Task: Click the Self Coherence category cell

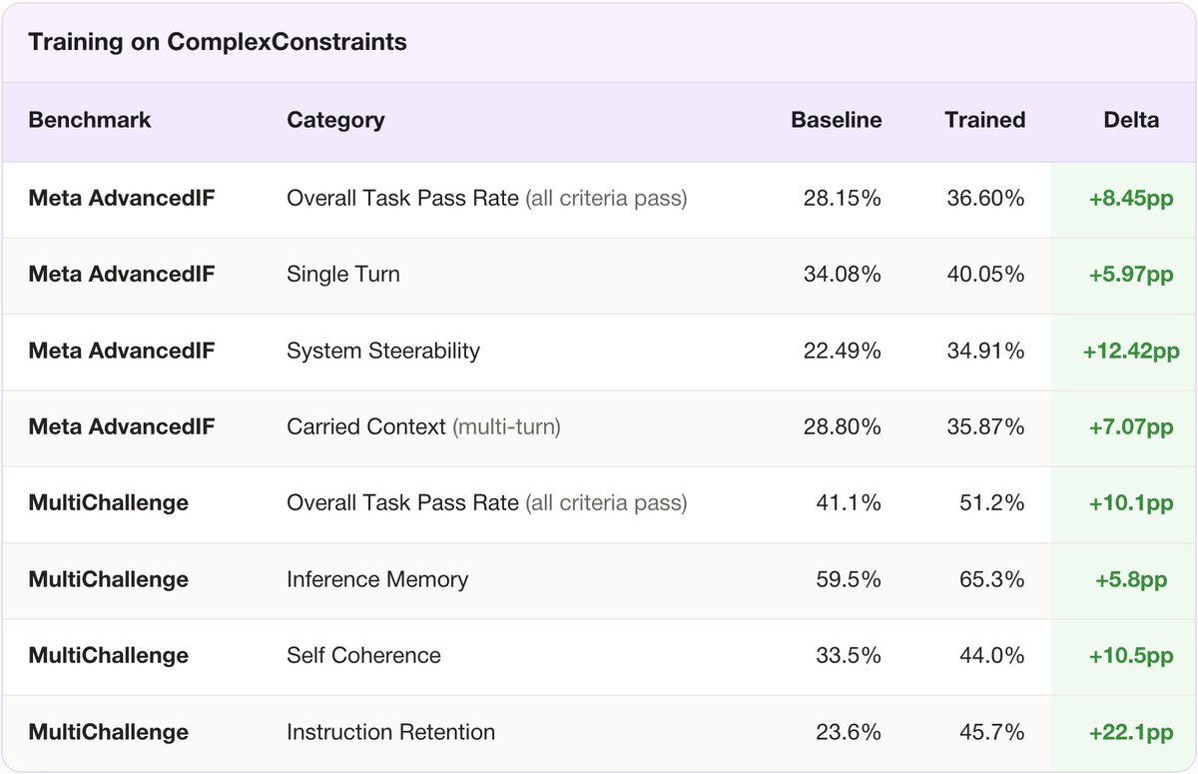Action: pos(363,655)
